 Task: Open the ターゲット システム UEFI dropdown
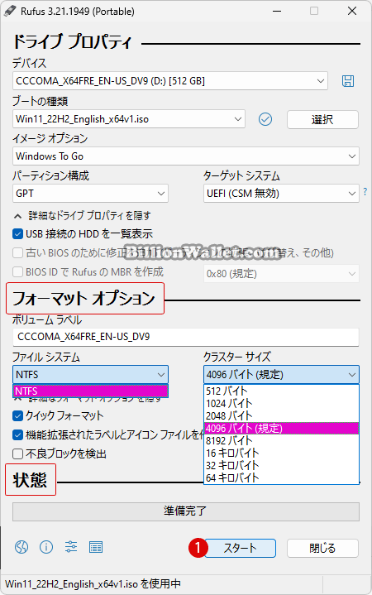pos(281,194)
